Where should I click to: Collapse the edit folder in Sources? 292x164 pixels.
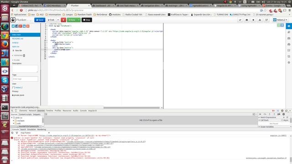coord(14,123)
